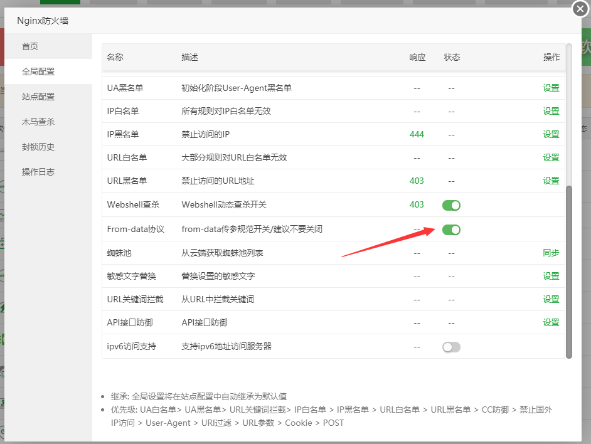Image resolution: width=591 pixels, height=444 pixels.
Task: Click 设置 for API接口防御 row
Action: point(551,322)
